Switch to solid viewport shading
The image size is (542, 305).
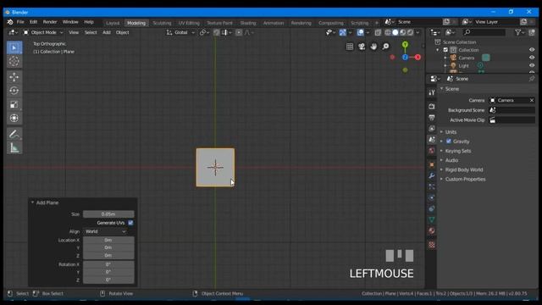point(395,32)
